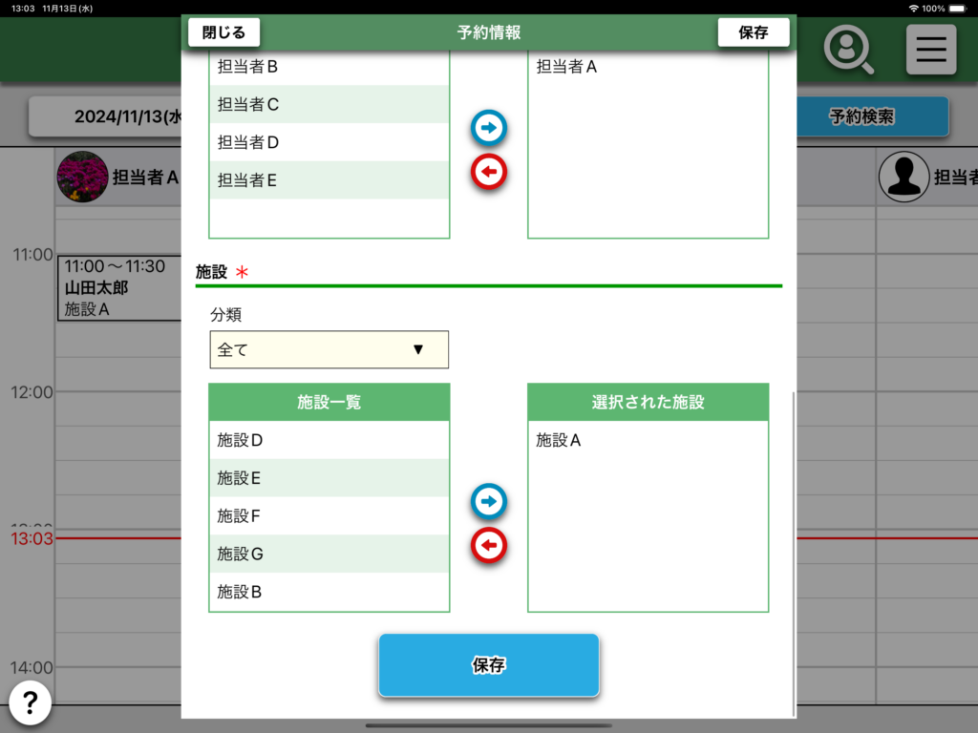Image resolution: width=978 pixels, height=733 pixels.
Task: Click the question mark help icon
Action: (x=31, y=703)
